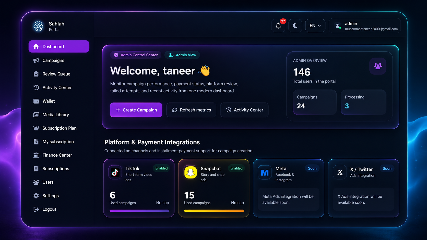
Task: Click the Sahlah Portal logo icon
Action: click(38, 26)
